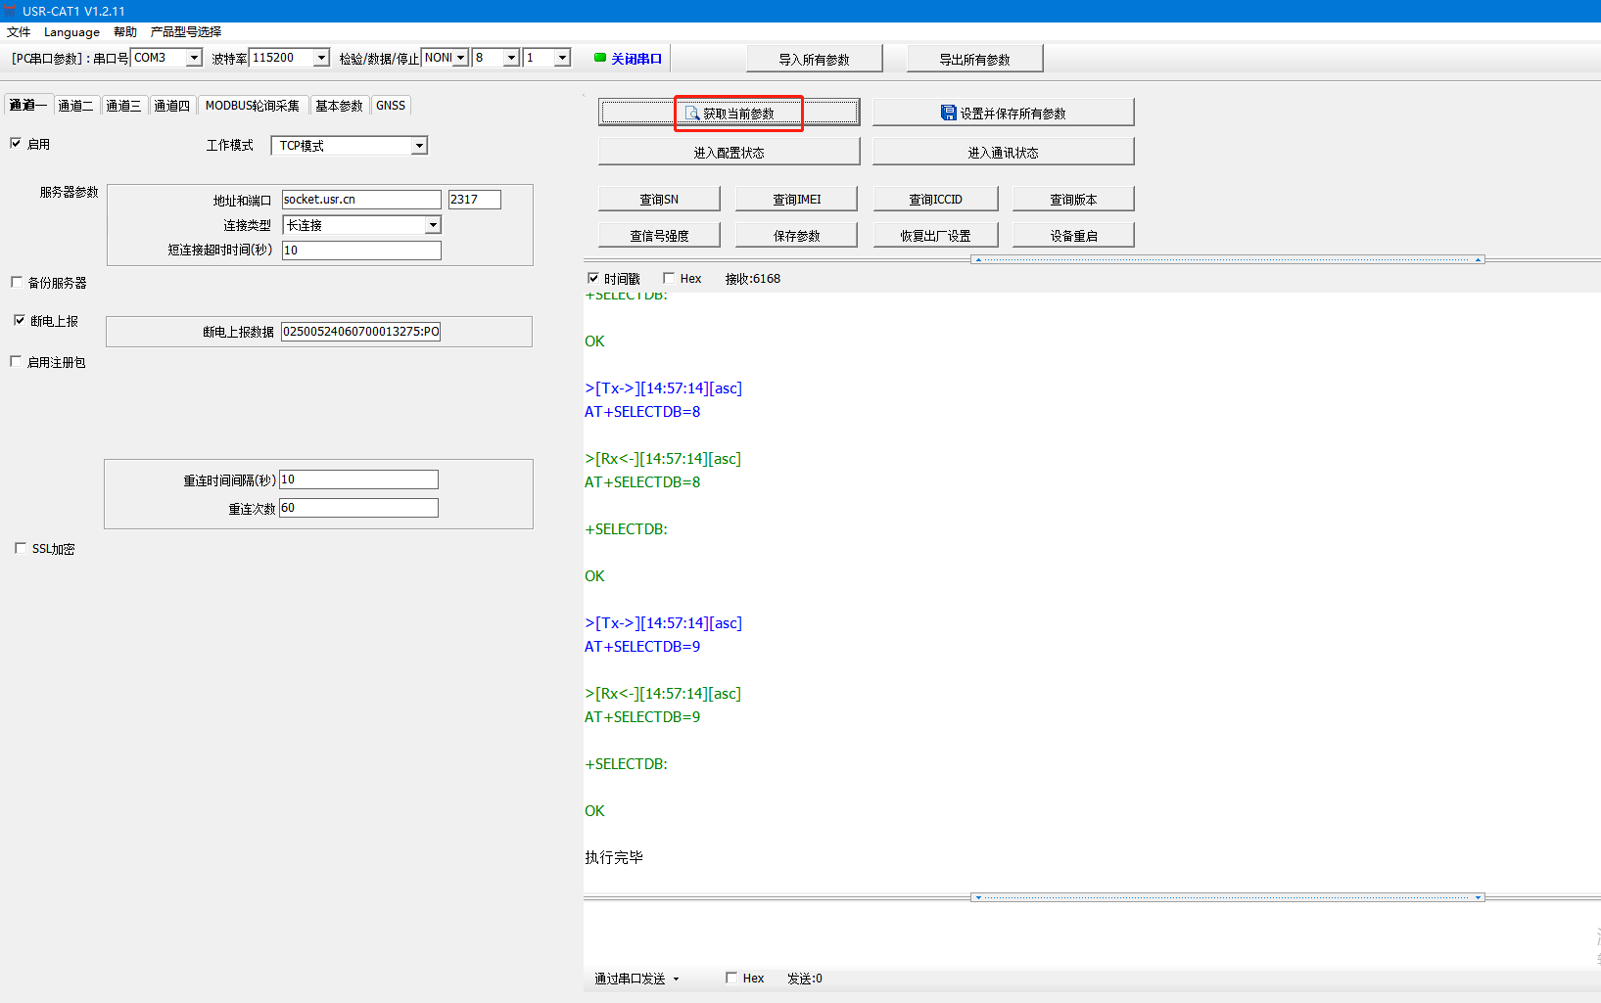This screenshot has height=1003, width=1601.
Task: Click the 恢复出厂设置 button
Action: [935, 236]
